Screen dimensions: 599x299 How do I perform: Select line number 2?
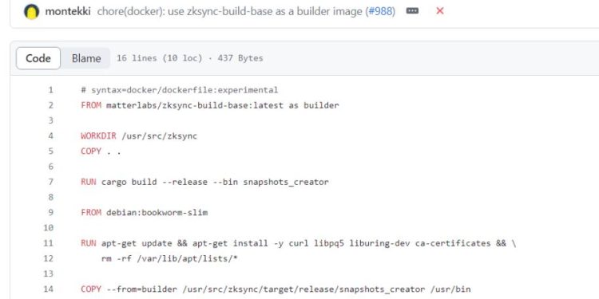50,105
